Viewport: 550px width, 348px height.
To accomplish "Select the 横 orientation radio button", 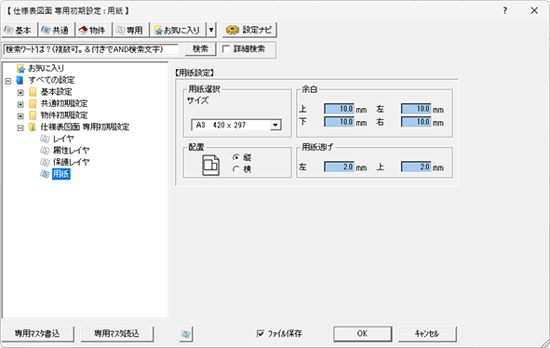I will coord(236,169).
